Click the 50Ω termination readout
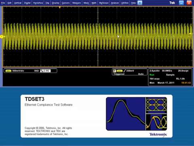 click(36, 71)
